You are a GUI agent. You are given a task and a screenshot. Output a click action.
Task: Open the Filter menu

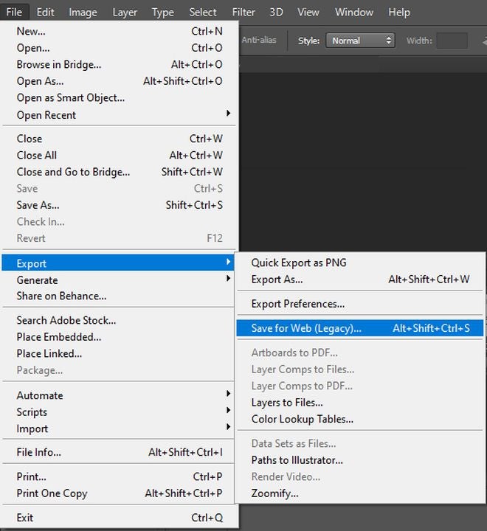(243, 13)
